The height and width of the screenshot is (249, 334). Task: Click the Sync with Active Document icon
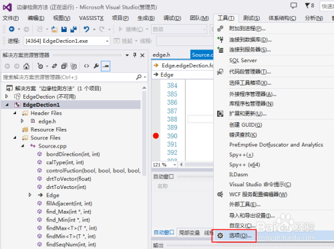[x=54, y=66]
